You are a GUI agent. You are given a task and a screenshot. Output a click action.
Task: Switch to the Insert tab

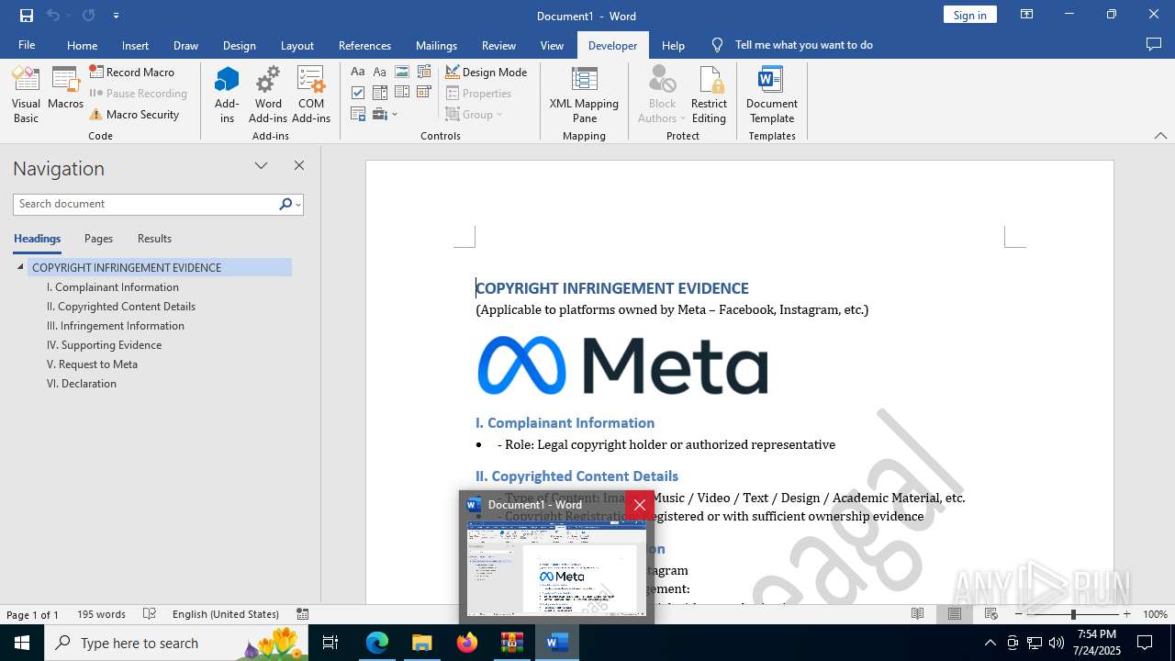135,45
